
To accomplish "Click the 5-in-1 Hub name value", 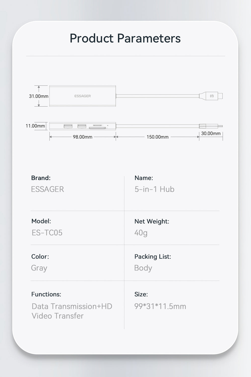I will pyautogui.click(x=154, y=189).
